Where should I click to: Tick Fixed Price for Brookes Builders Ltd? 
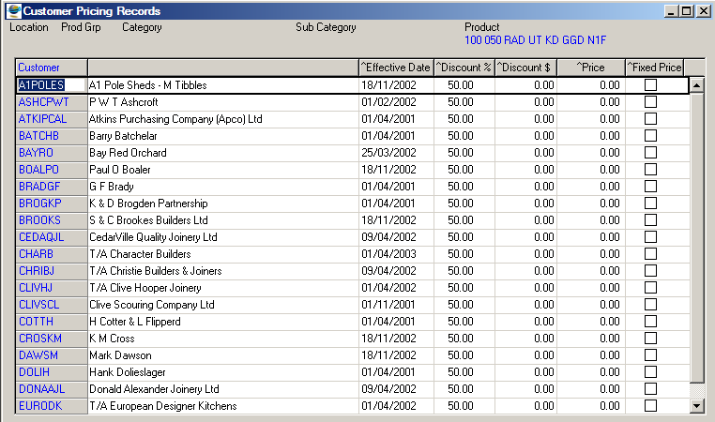pos(650,220)
